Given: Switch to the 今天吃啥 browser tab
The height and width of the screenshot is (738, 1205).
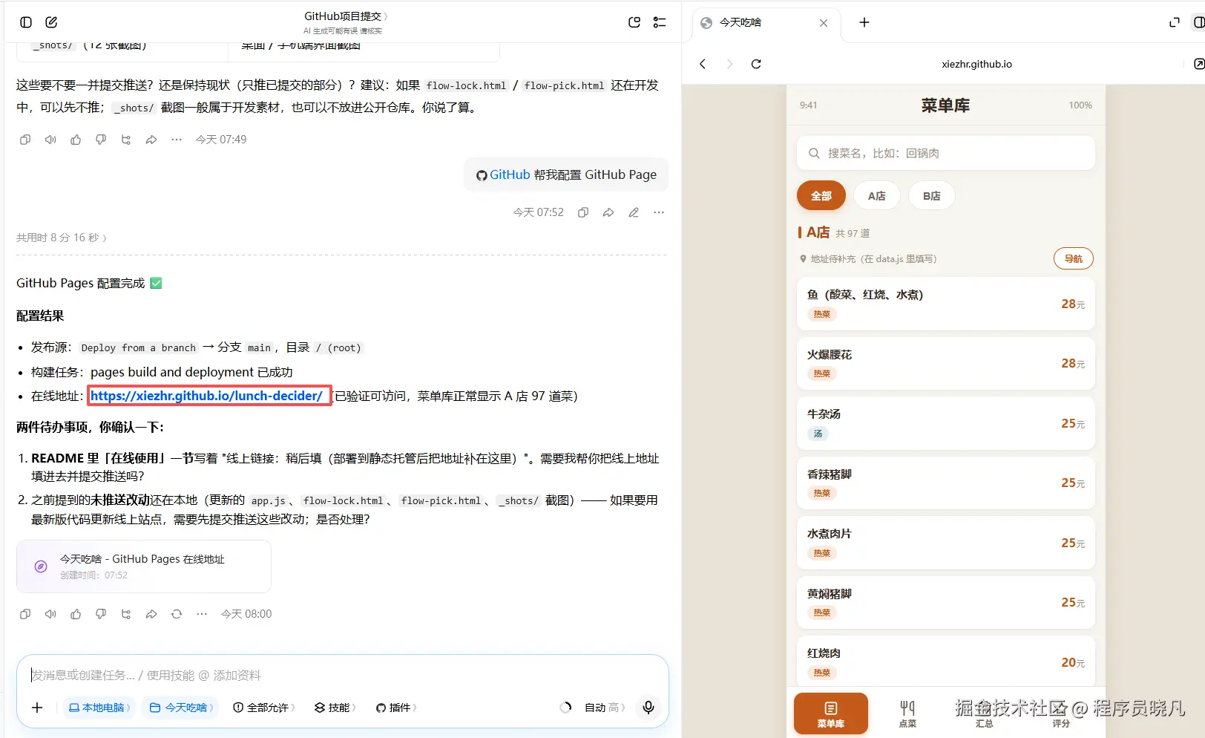Looking at the screenshot, I should [x=764, y=23].
